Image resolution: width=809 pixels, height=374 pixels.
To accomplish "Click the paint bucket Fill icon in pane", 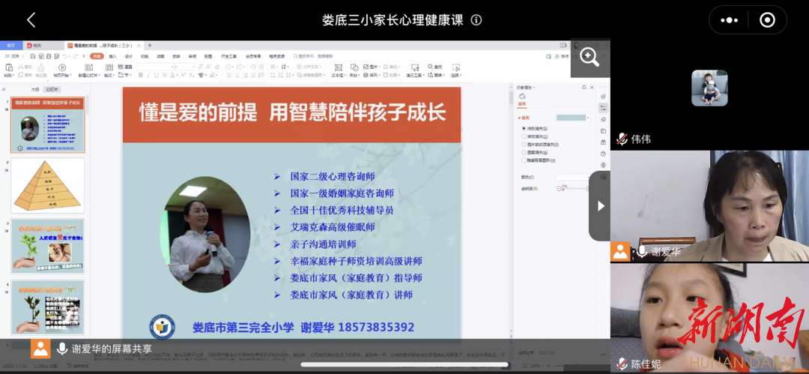I will (x=522, y=97).
